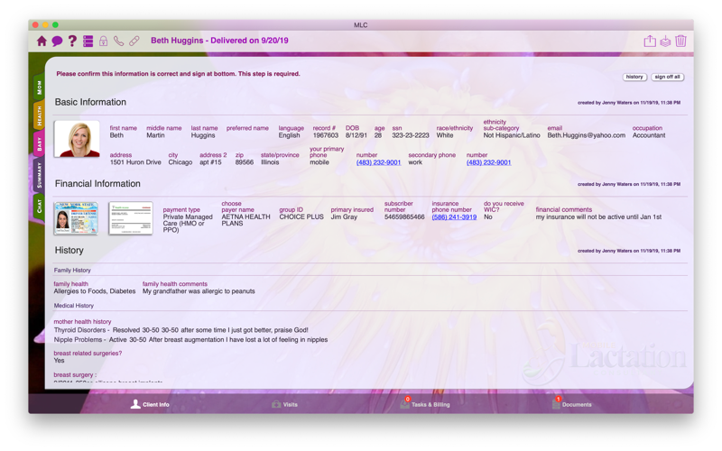Click the city value Chicago

point(180,162)
